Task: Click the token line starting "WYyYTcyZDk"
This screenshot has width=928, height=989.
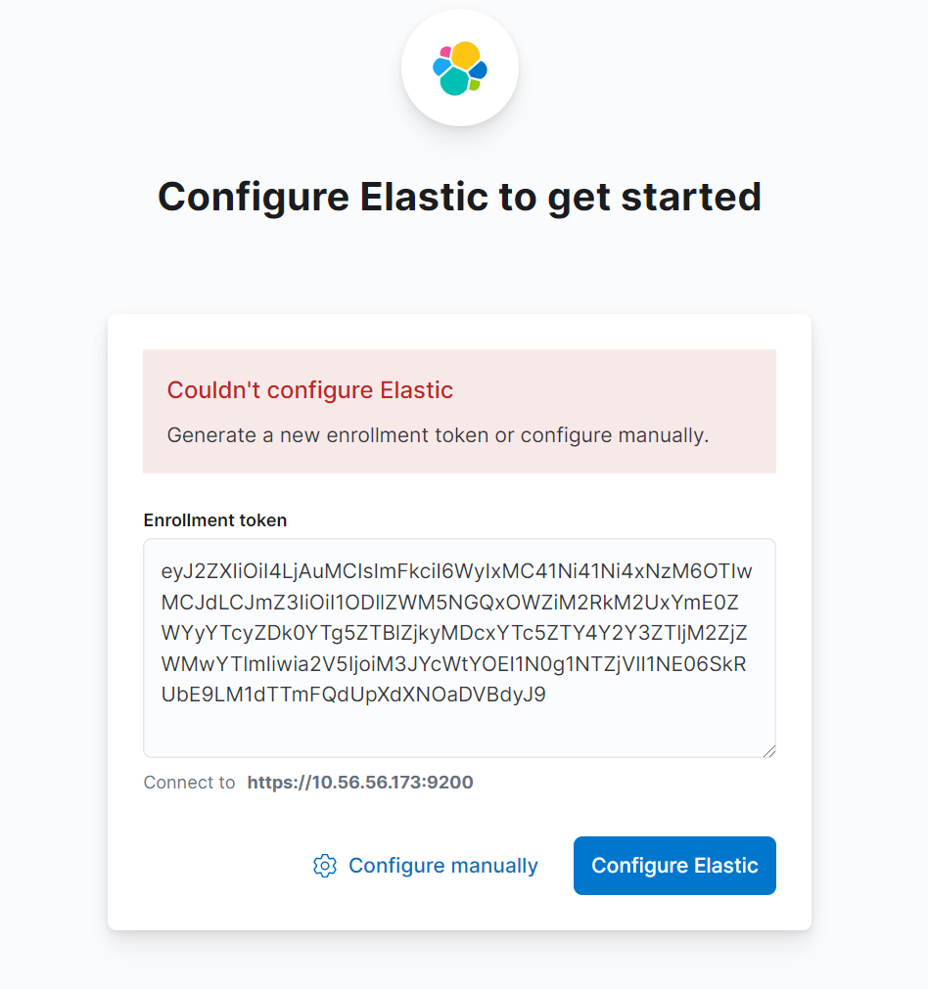Action: click(x=454, y=634)
